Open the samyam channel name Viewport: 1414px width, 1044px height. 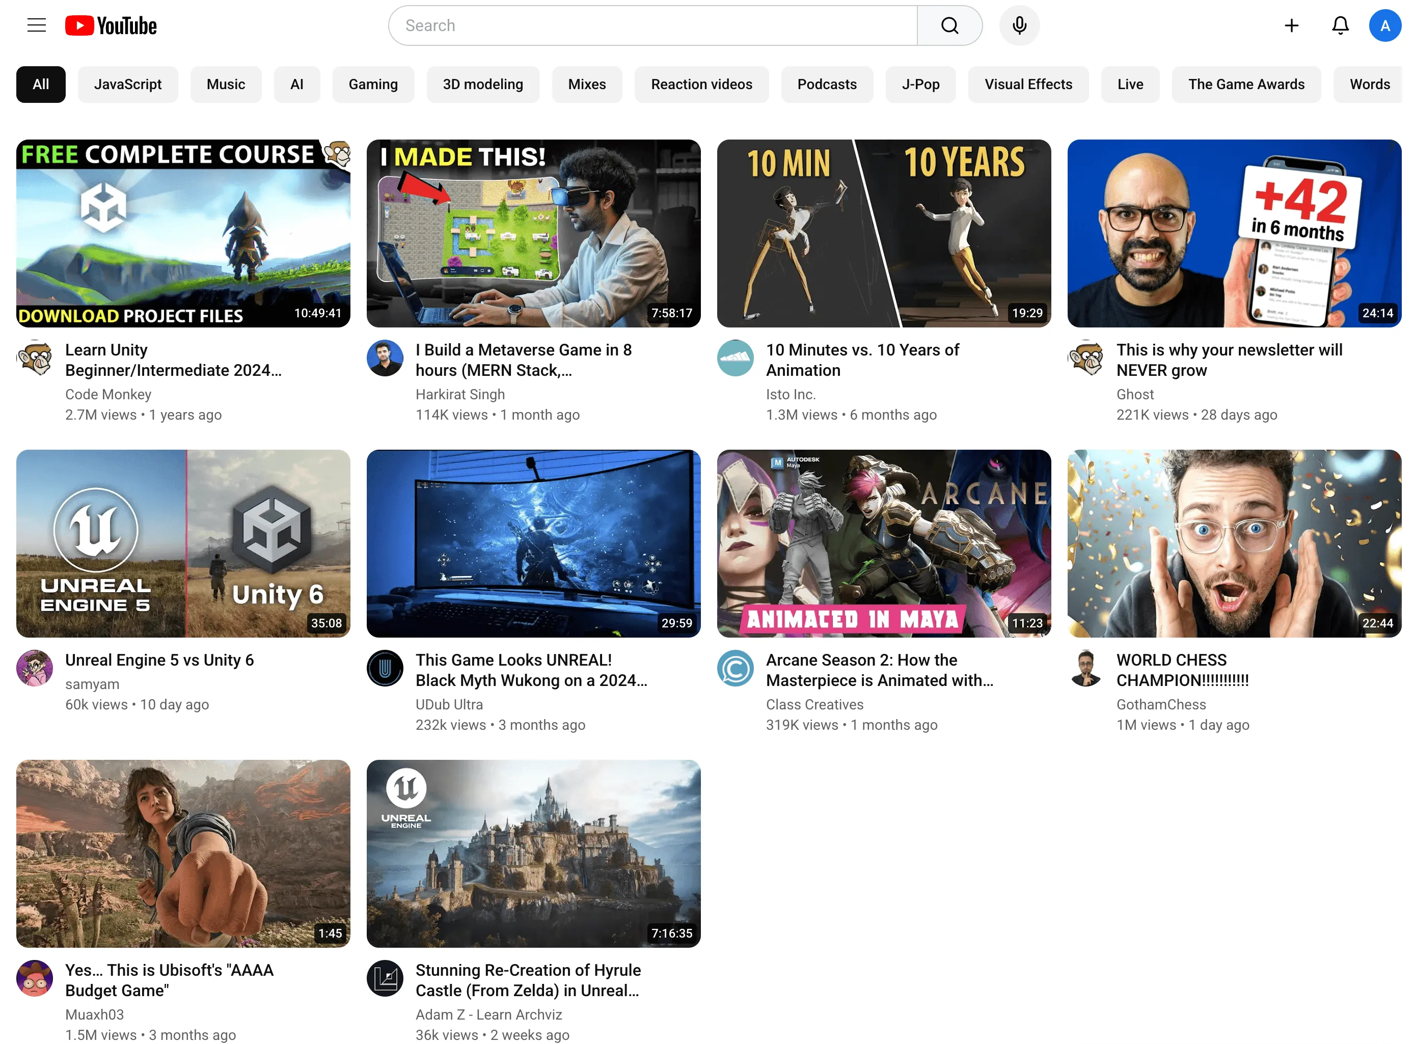coord(92,684)
